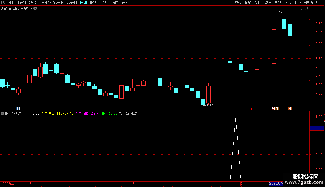The height and width of the screenshot is (187, 325).
Task: Click 股价: 8.32 indicator text
Action: click(x=110, y=113)
